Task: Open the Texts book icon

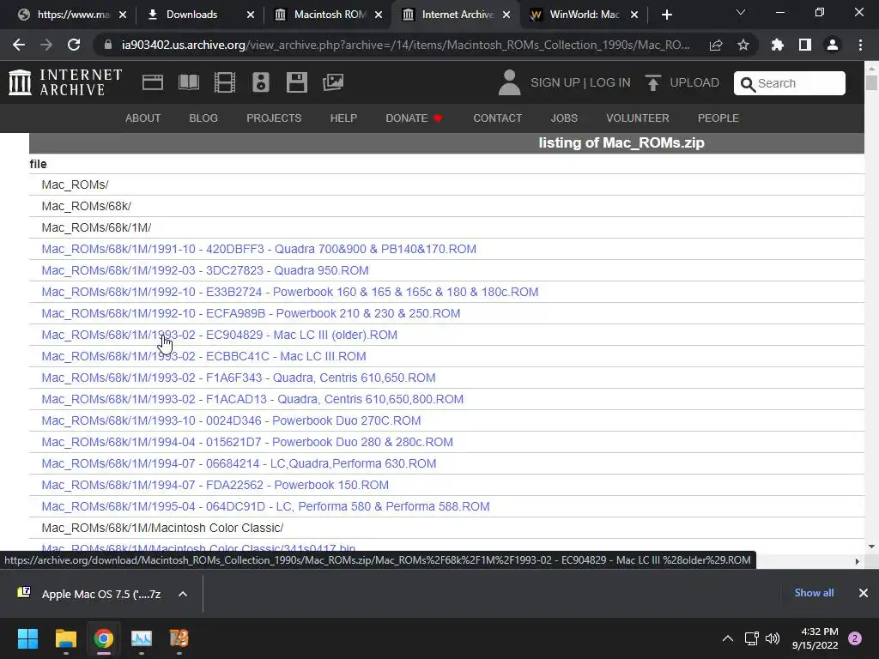Action: pyautogui.click(x=188, y=82)
